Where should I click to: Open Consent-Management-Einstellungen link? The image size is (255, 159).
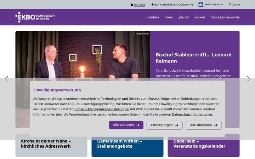pos(102,109)
